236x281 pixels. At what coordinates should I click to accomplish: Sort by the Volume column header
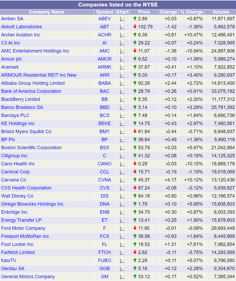(221, 12)
